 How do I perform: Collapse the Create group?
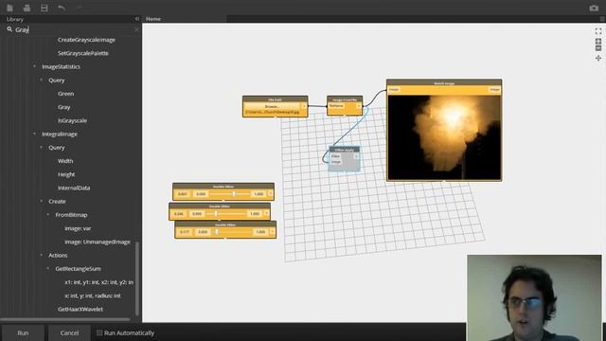click(42, 201)
